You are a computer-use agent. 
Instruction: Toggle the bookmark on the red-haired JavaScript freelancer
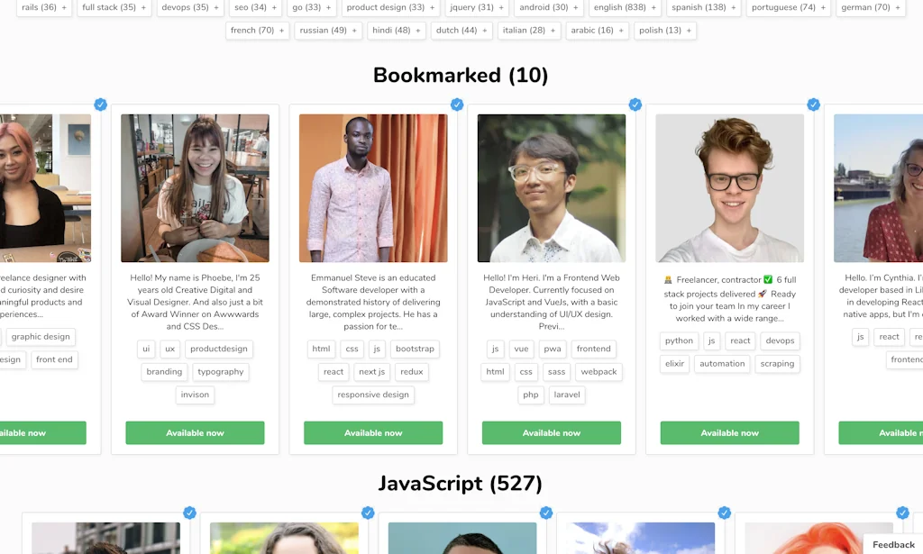[x=903, y=513]
